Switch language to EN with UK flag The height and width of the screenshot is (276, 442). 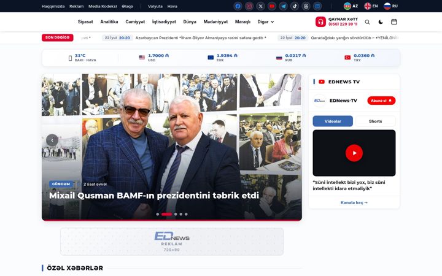click(371, 6)
